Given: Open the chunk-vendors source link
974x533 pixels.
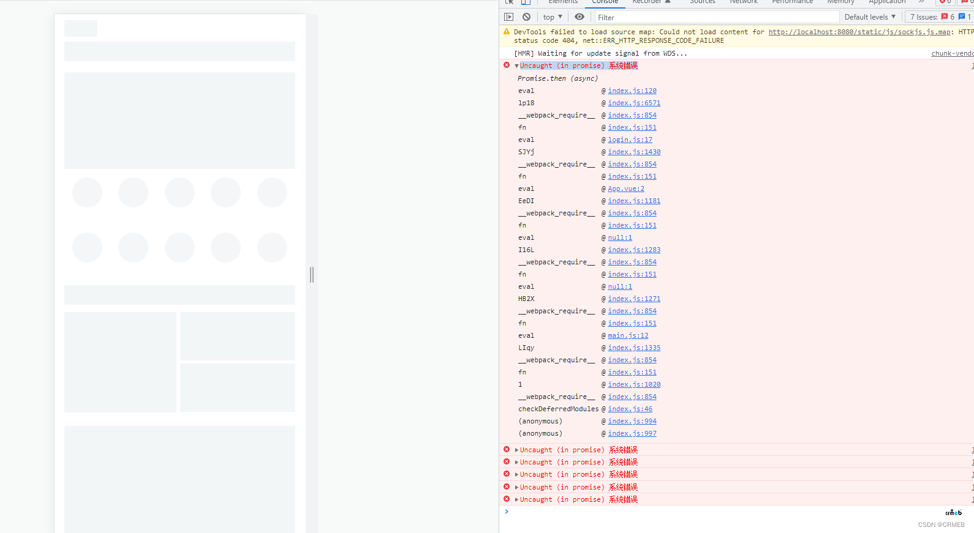Looking at the screenshot, I should click(x=953, y=53).
